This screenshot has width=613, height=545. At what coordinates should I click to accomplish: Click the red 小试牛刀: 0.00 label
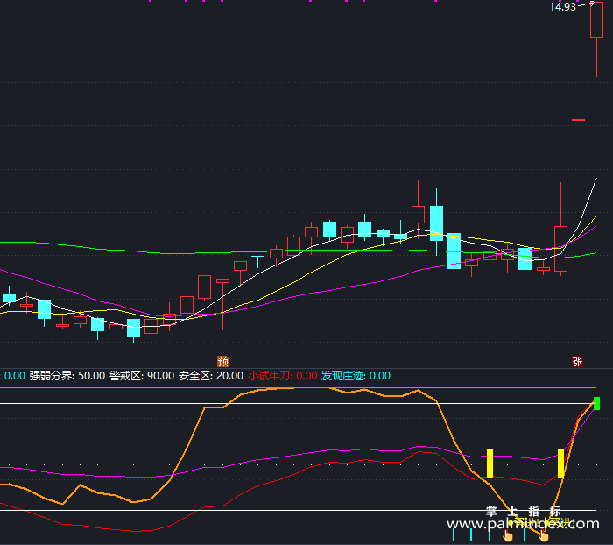pos(283,376)
